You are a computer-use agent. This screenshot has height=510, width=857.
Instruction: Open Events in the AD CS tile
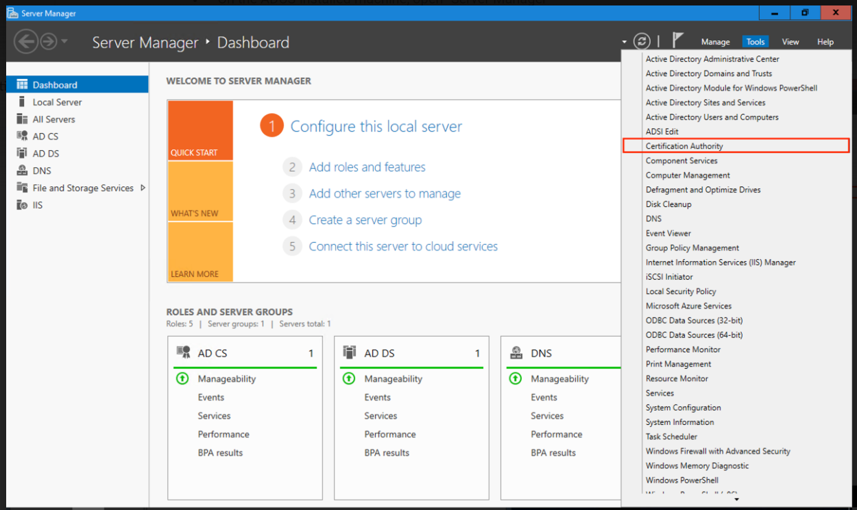[x=211, y=398]
